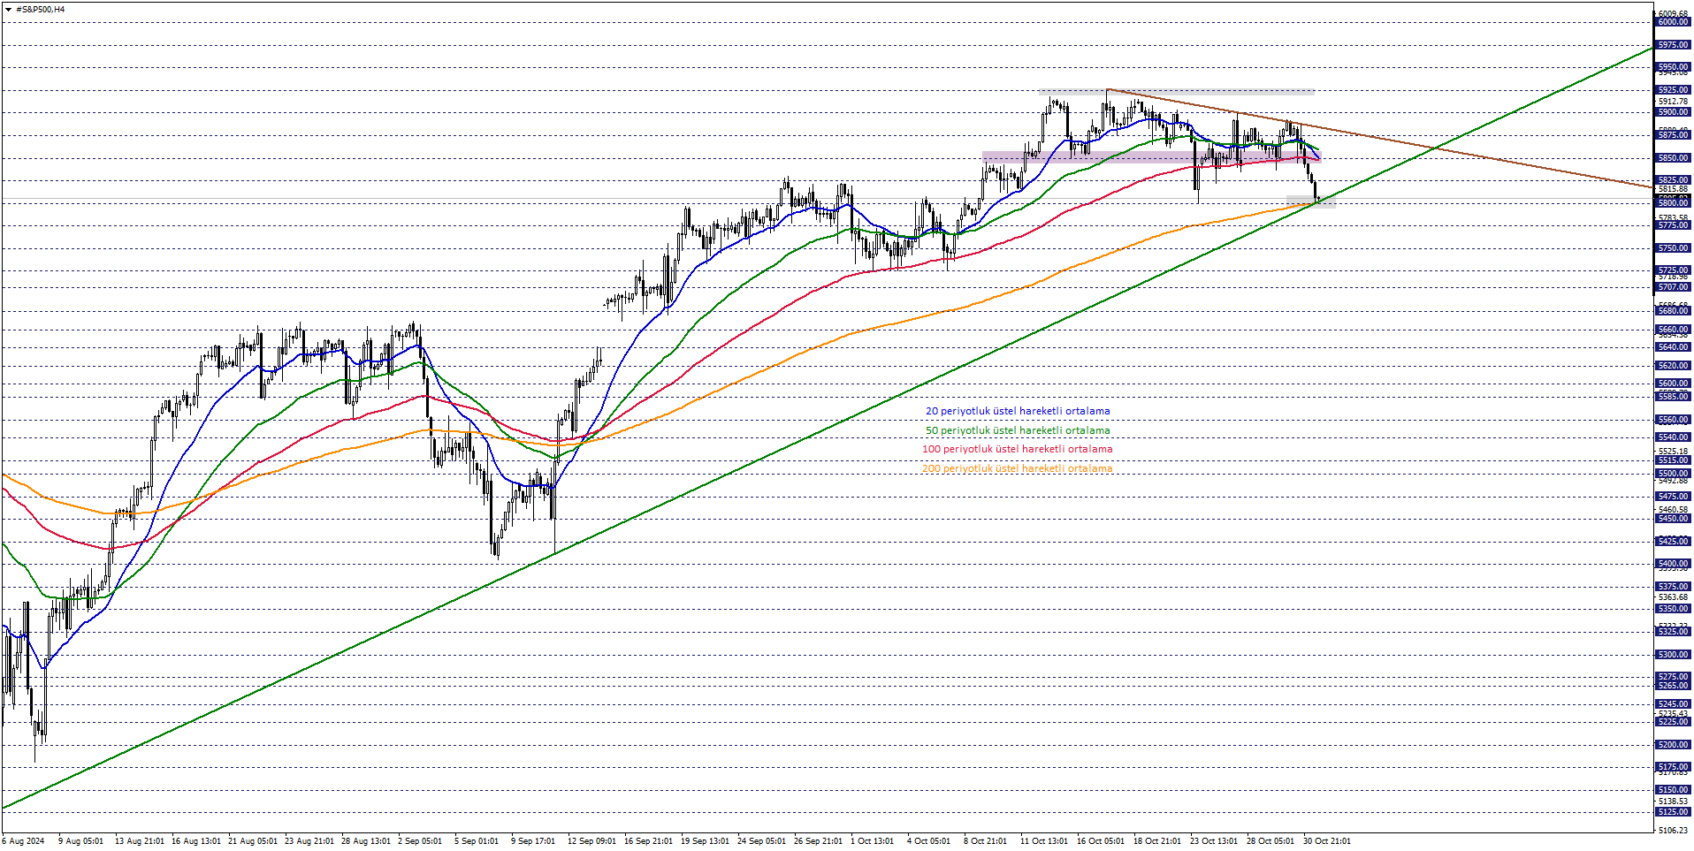1694x851 pixels.
Task: Click the 5750.00 price level label
Action: 1673,248
